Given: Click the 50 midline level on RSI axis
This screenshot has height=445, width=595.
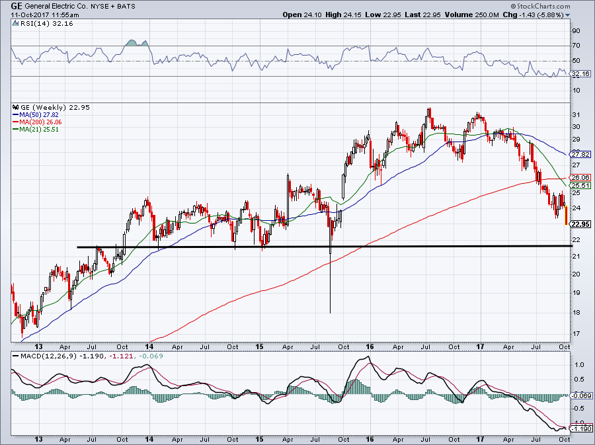Looking at the screenshot, I should tap(576, 61).
